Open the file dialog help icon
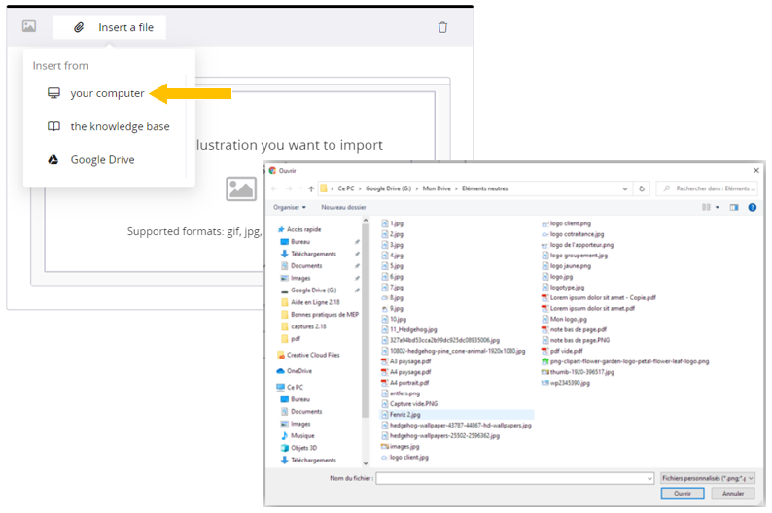 click(x=753, y=207)
